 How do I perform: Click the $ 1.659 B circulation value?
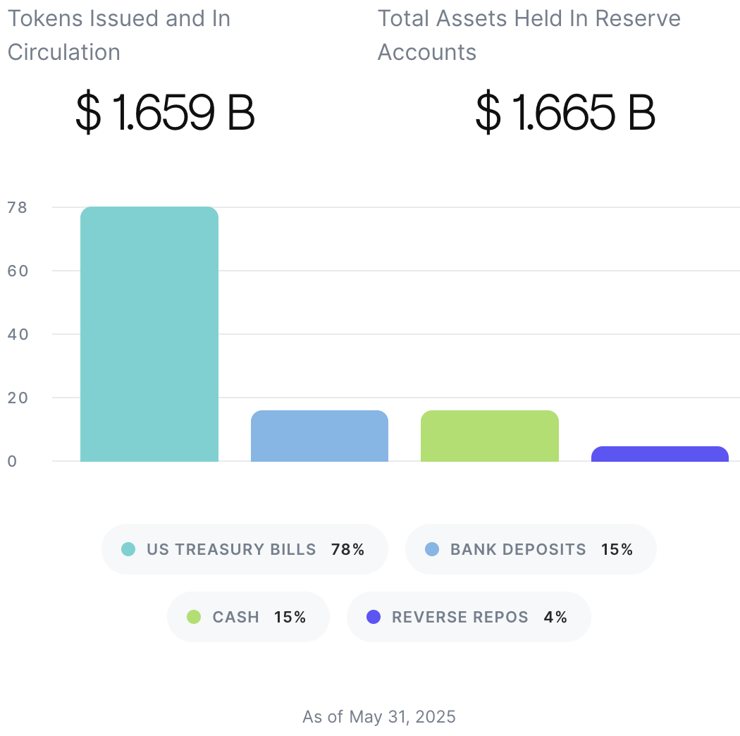[x=165, y=114]
